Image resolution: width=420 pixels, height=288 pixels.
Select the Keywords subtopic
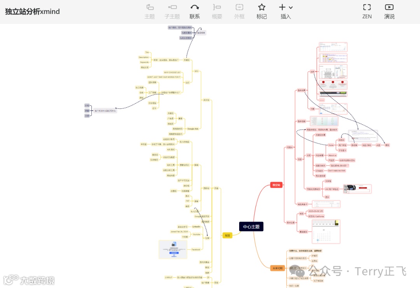point(144,62)
